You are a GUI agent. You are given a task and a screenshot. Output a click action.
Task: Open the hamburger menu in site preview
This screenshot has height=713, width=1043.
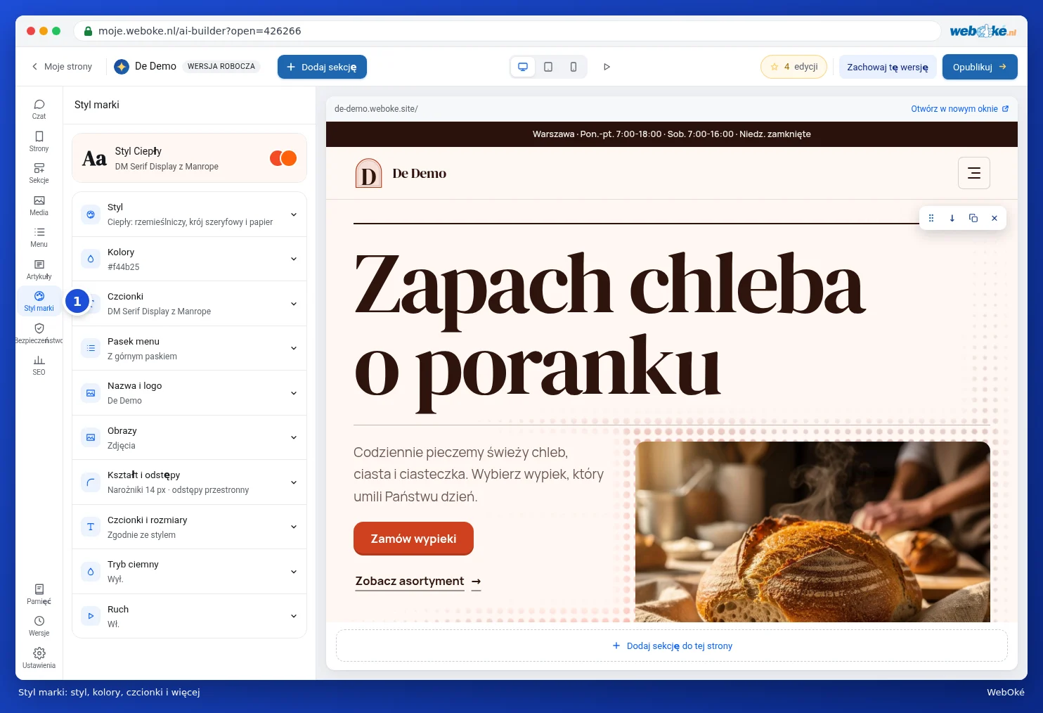pyautogui.click(x=974, y=173)
